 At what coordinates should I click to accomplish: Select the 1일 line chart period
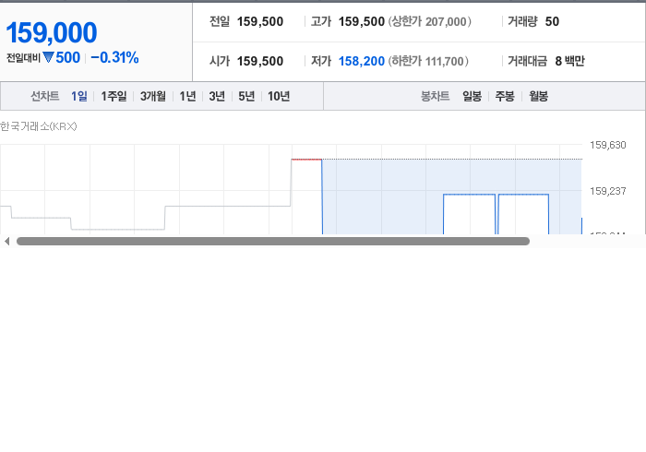[79, 96]
